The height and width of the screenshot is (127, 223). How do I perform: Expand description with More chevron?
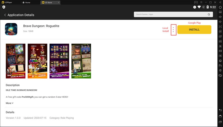[10, 103]
